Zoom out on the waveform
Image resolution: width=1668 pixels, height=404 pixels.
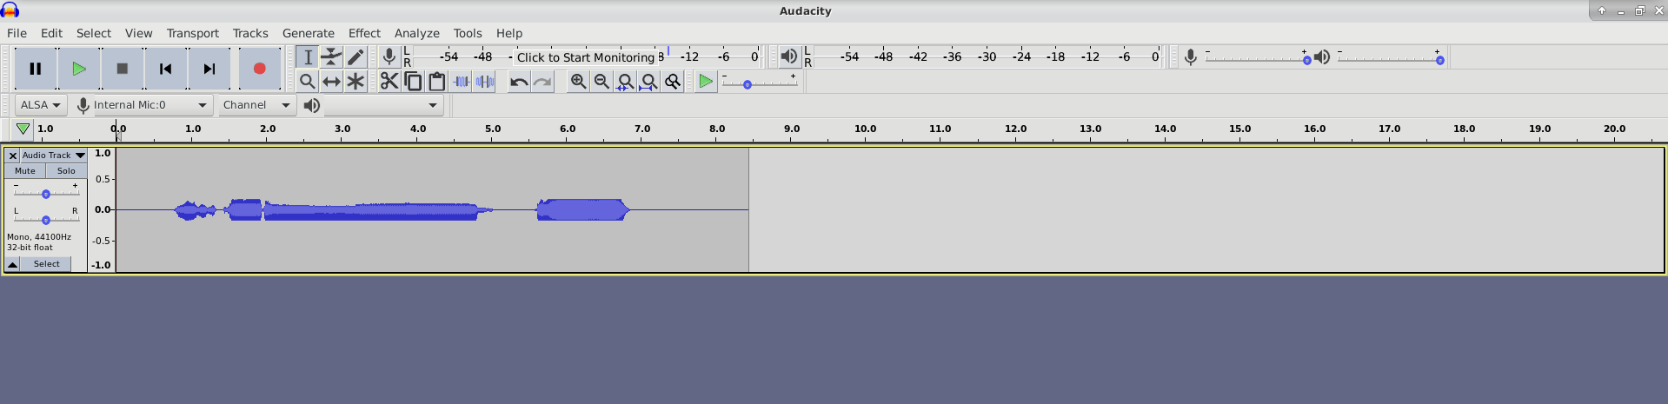tap(601, 82)
